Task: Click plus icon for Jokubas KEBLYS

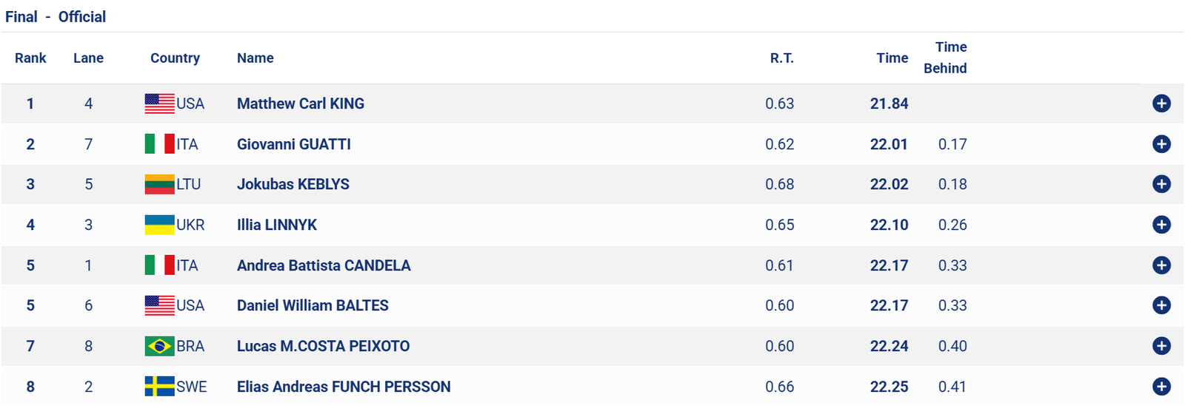Action: 1161,184
